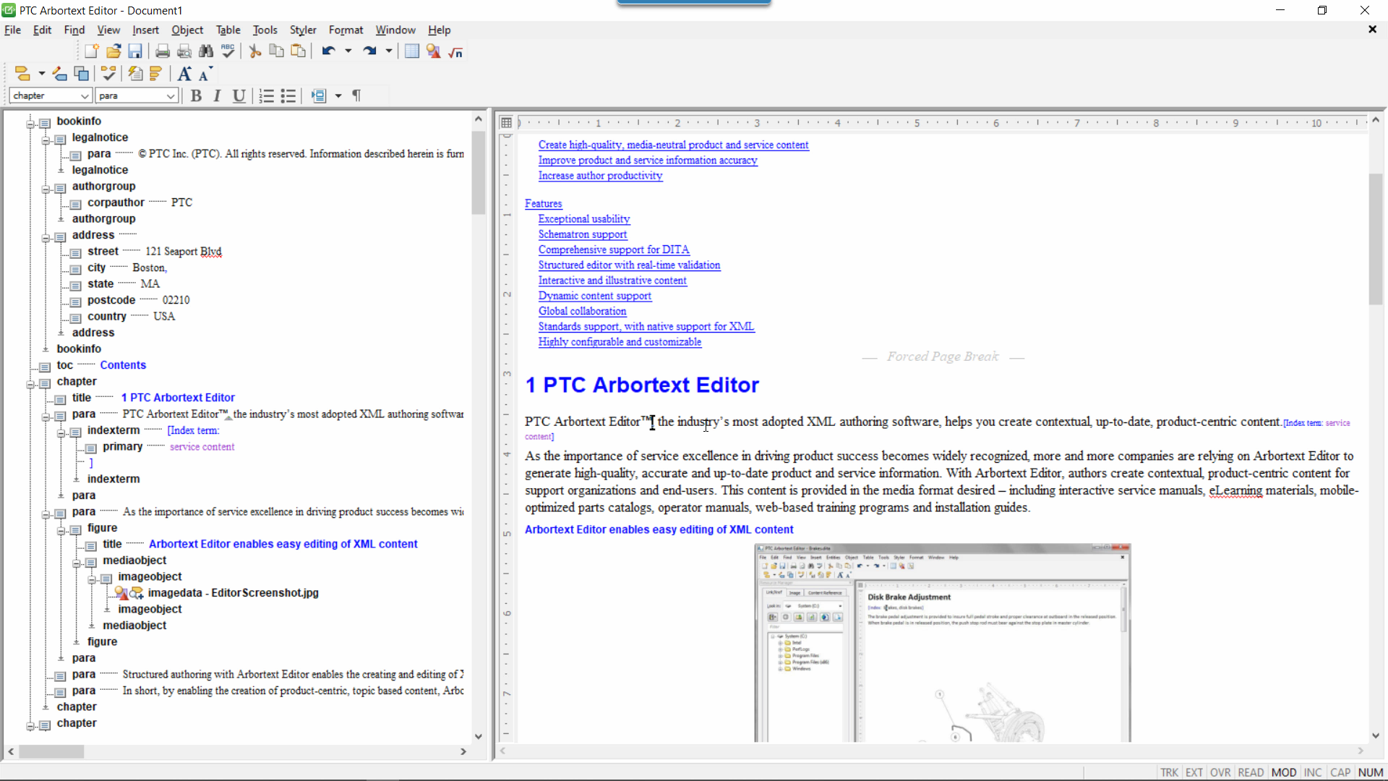
Task: Open the Styler menu
Action: pyautogui.click(x=303, y=30)
